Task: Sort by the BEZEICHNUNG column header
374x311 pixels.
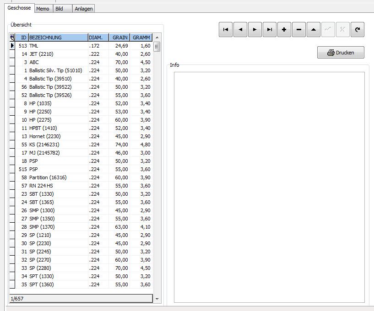Action: tap(58, 38)
